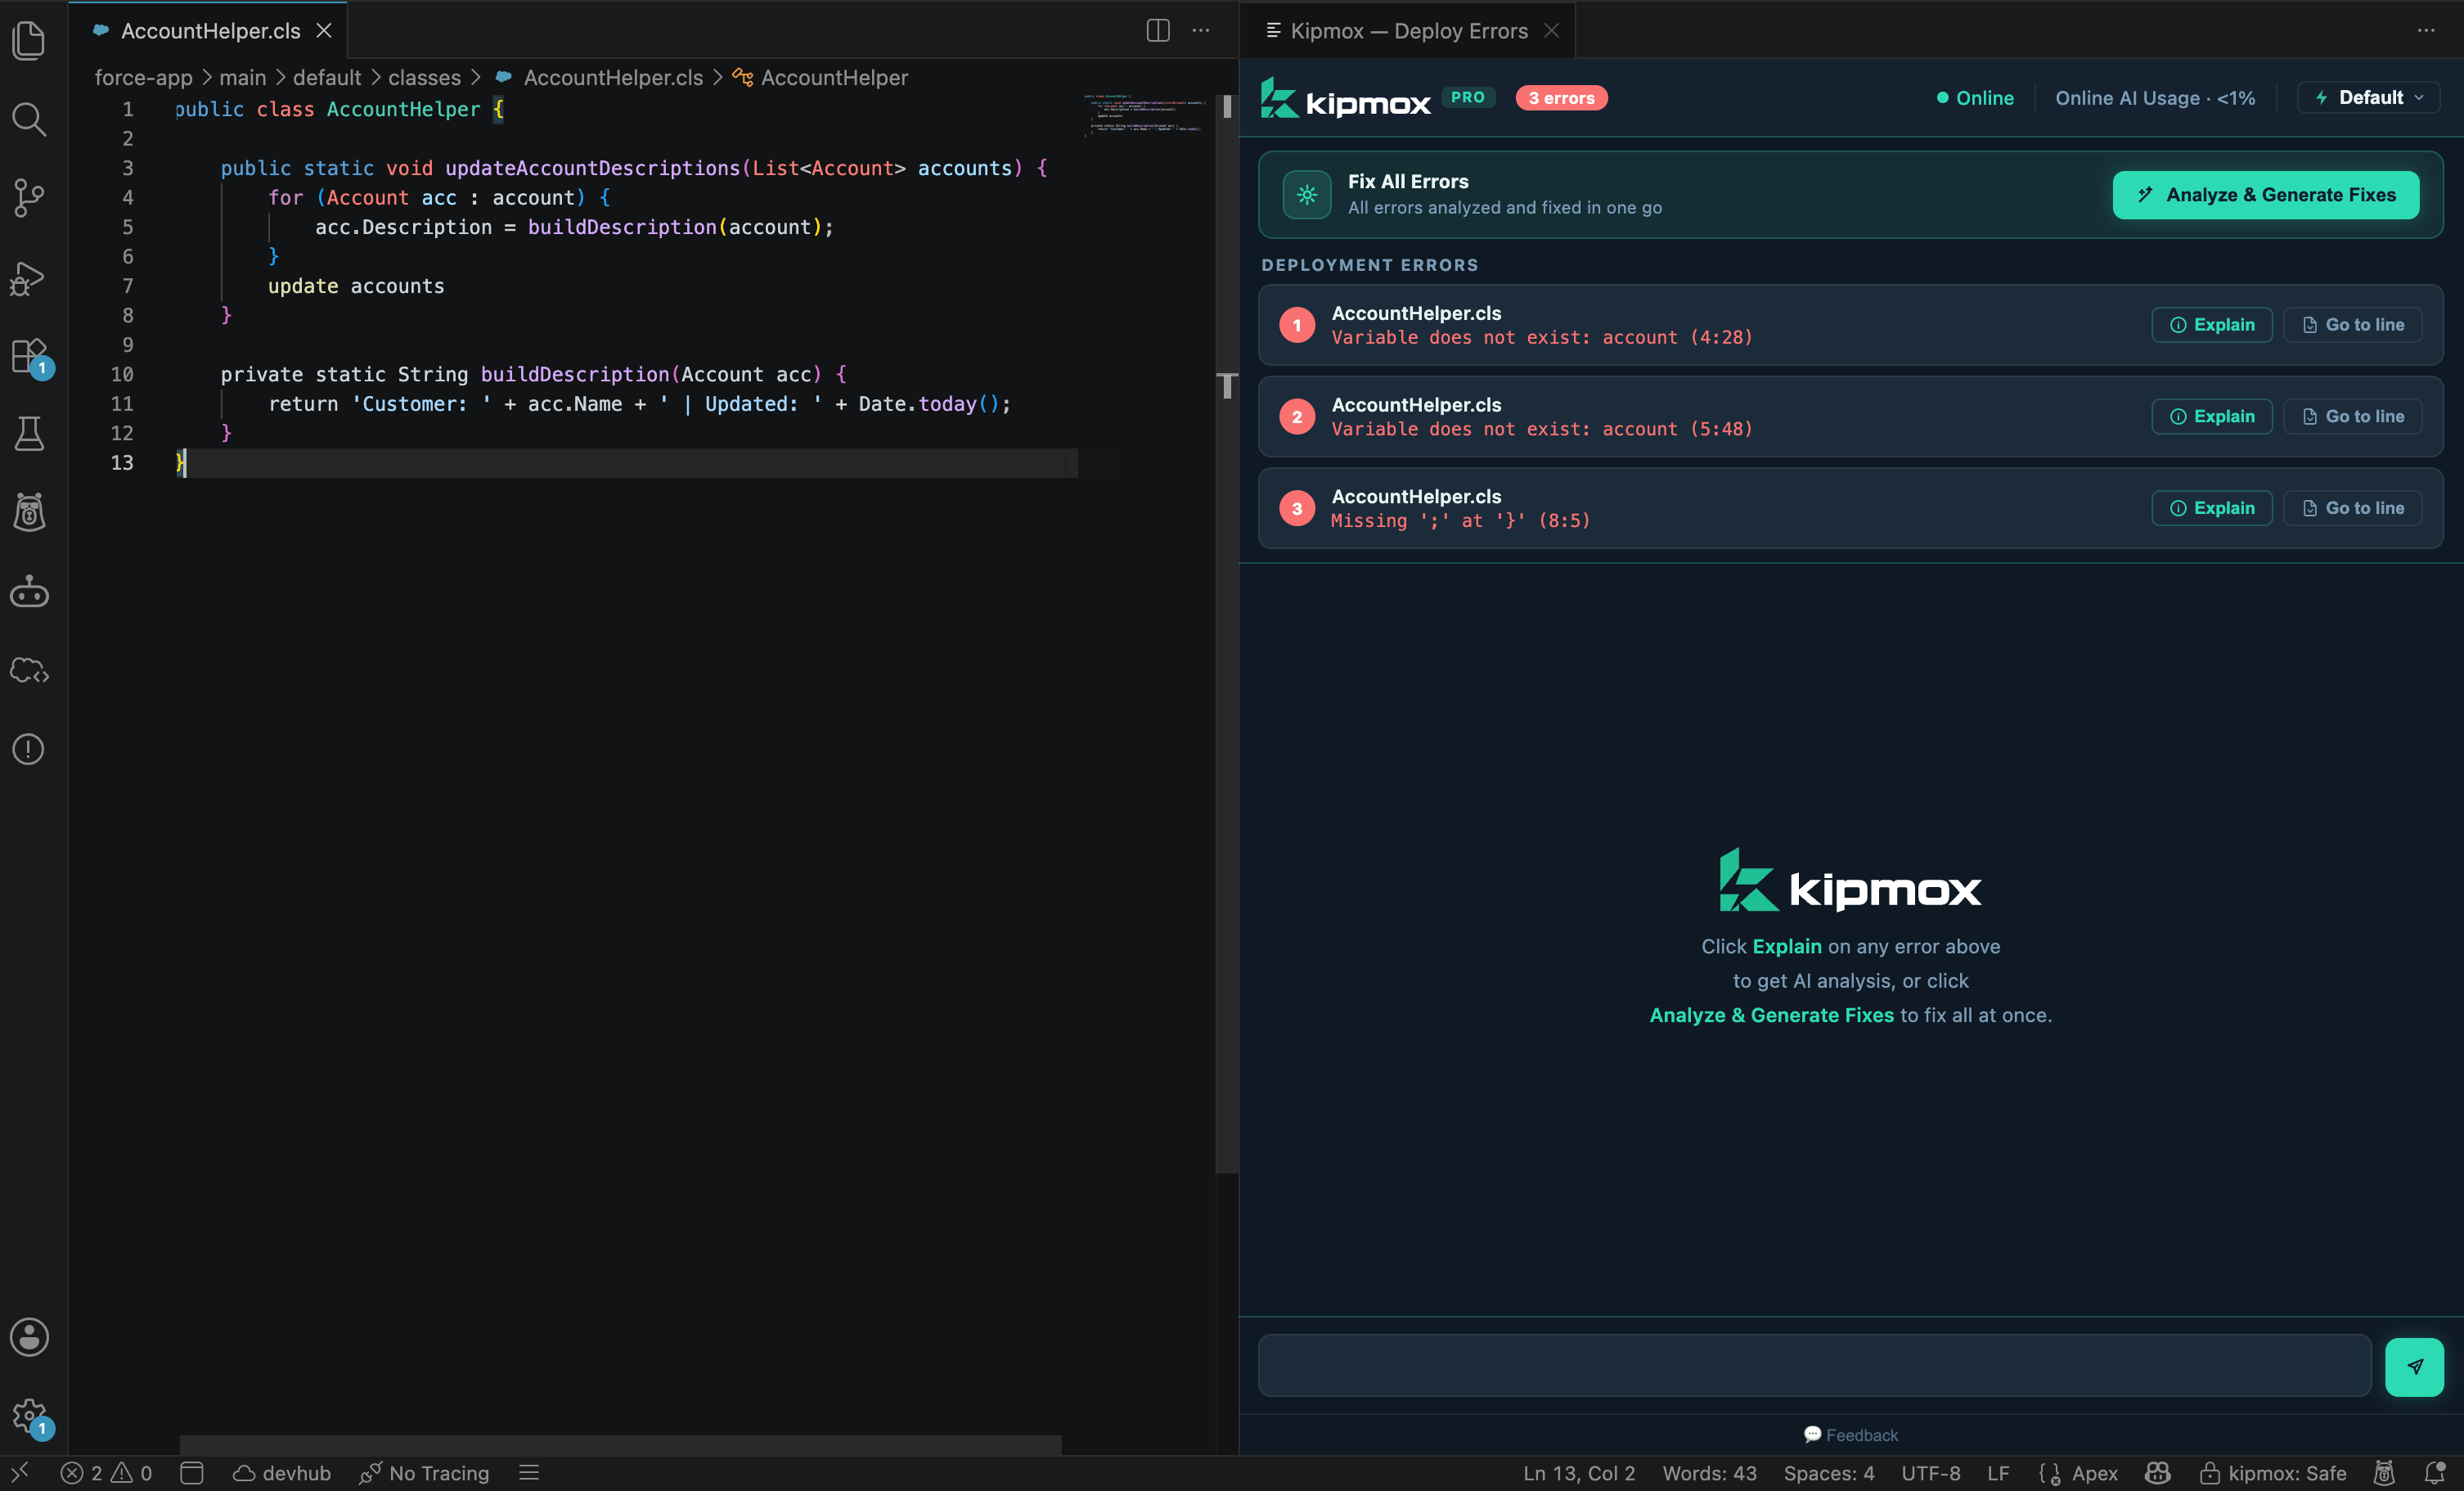Screen dimensions: 2464x1491
Task: Change the Spaces: 4 indentation setting
Action: pyautogui.click(x=1829, y=1473)
